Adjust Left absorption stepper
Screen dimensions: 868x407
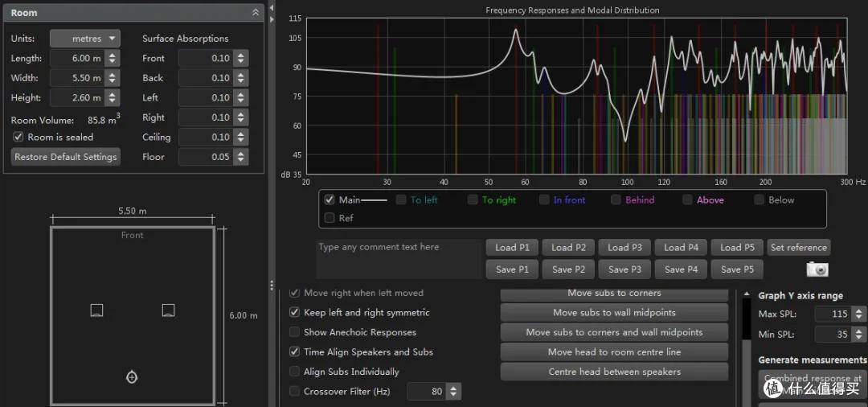[241, 98]
